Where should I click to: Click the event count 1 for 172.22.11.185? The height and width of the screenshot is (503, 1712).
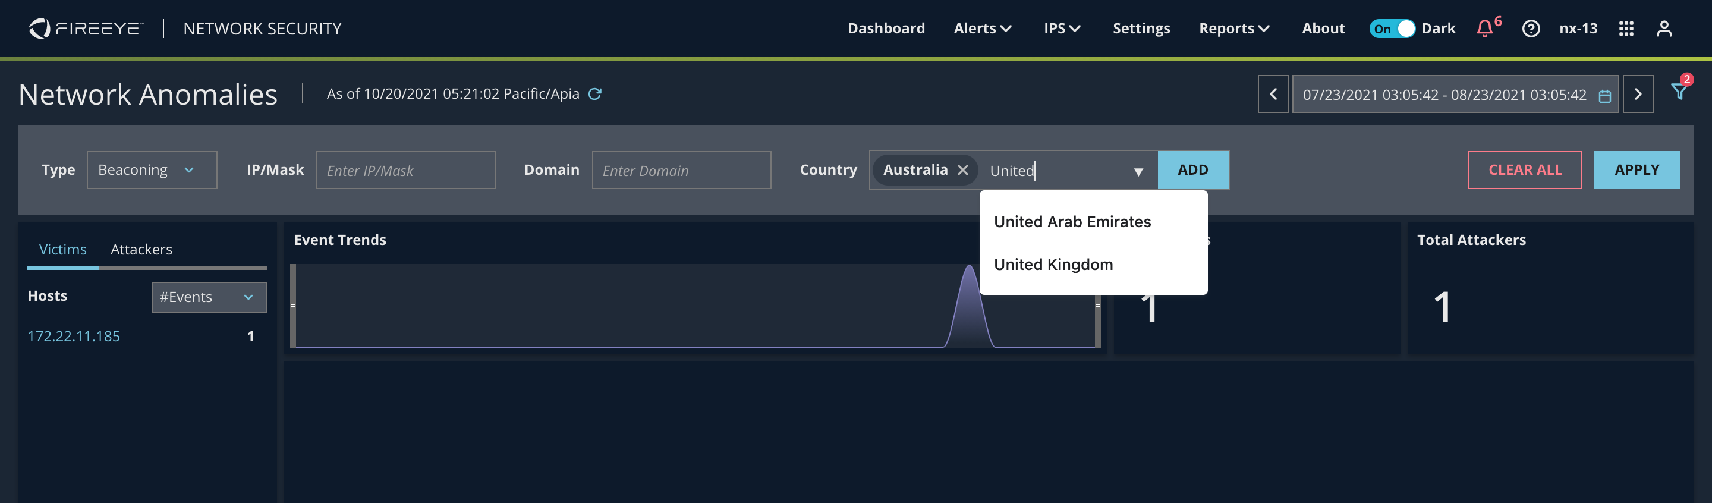pyautogui.click(x=250, y=336)
